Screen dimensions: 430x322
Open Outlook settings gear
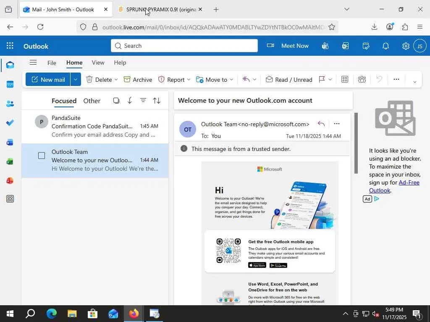point(406,46)
